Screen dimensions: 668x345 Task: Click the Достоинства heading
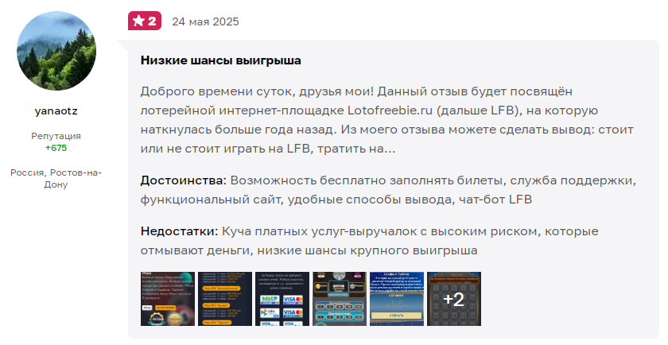point(184,180)
